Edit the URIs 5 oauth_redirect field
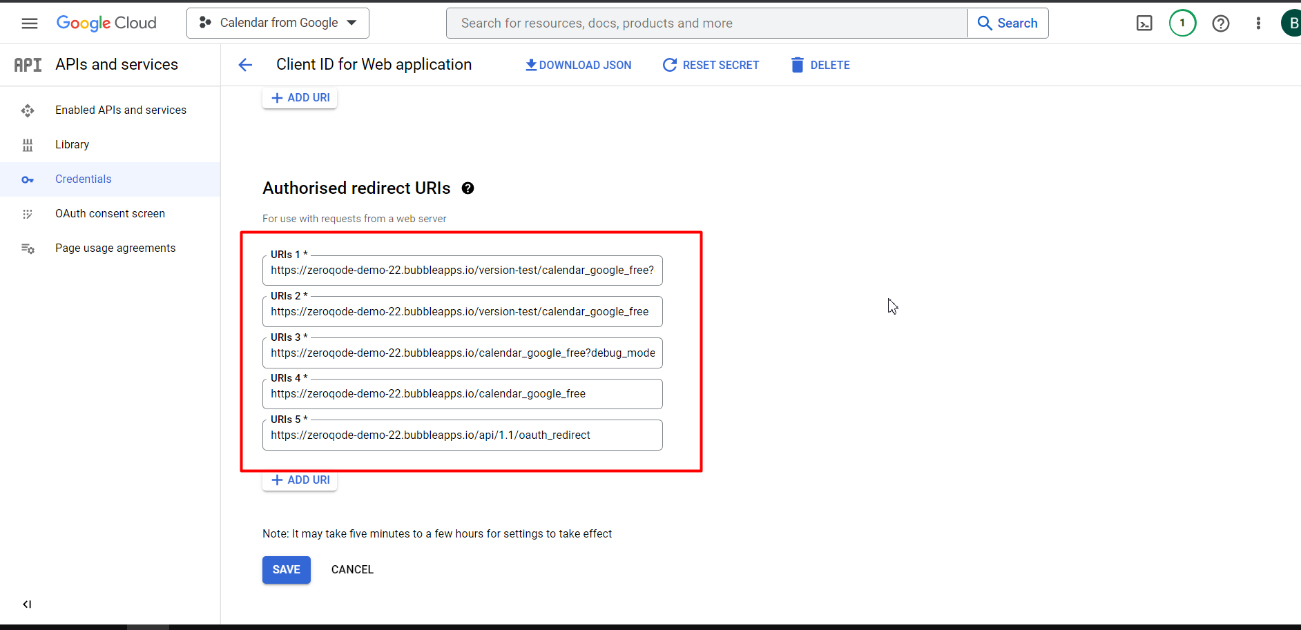 [x=463, y=435]
